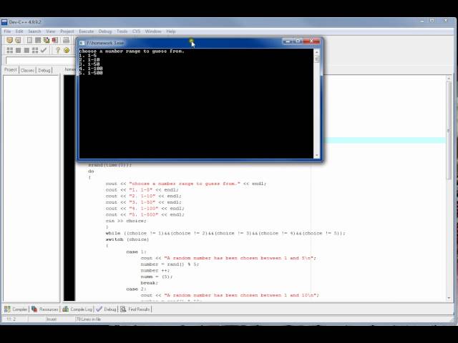Image resolution: width=458 pixels, height=343 pixels.
Task: Open the Debug menu in the menu bar
Action: [105, 31]
